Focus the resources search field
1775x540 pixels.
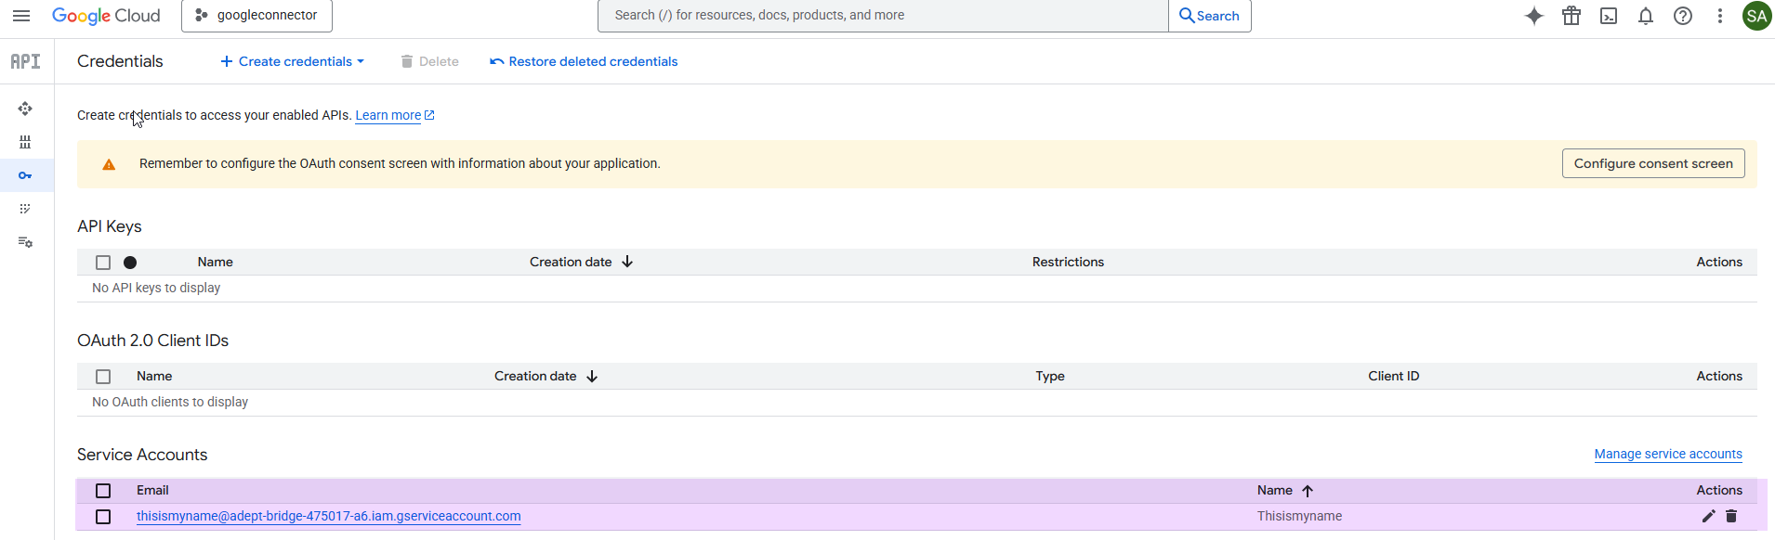click(x=883, y=16)
